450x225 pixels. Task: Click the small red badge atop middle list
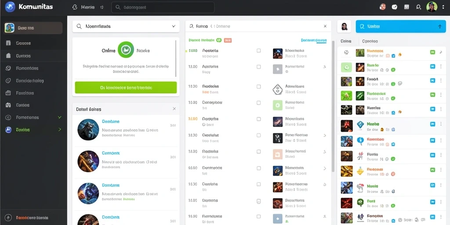pos(228,40)
